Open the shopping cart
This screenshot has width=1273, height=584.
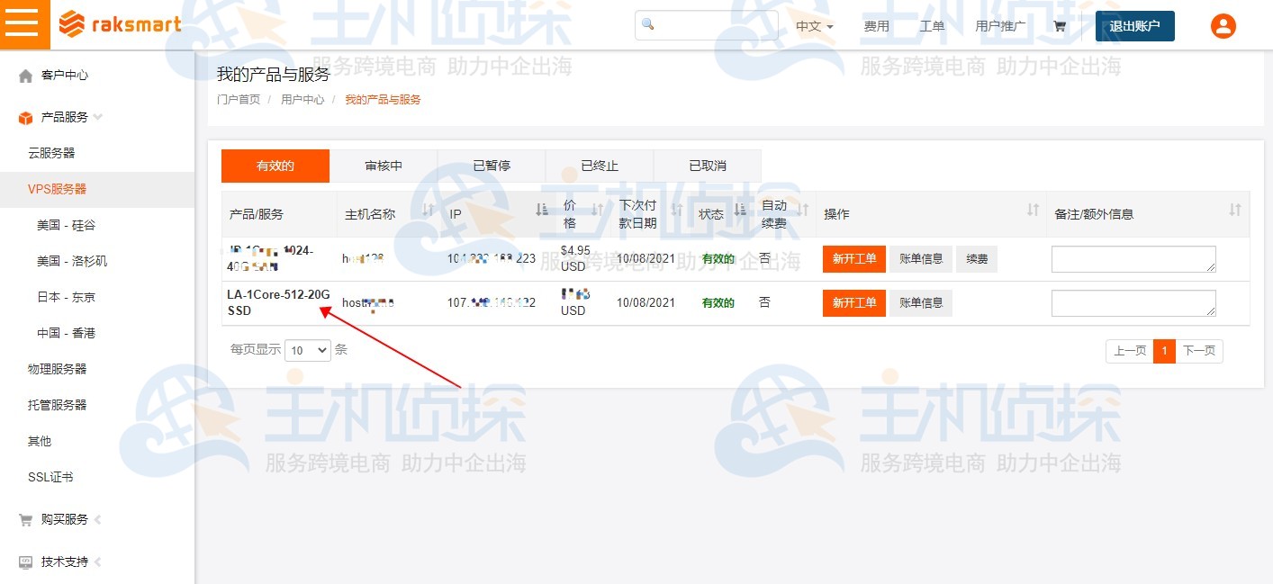1060,26
